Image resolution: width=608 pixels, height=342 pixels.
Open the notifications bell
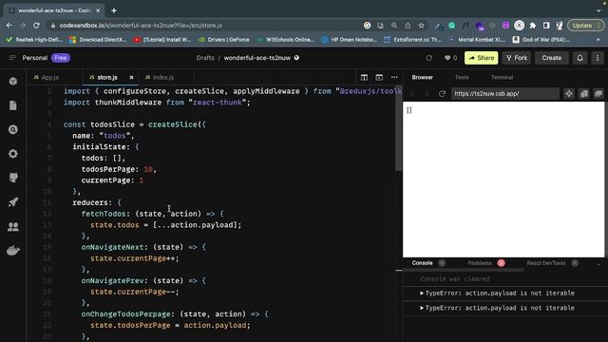tap(580, 58)
